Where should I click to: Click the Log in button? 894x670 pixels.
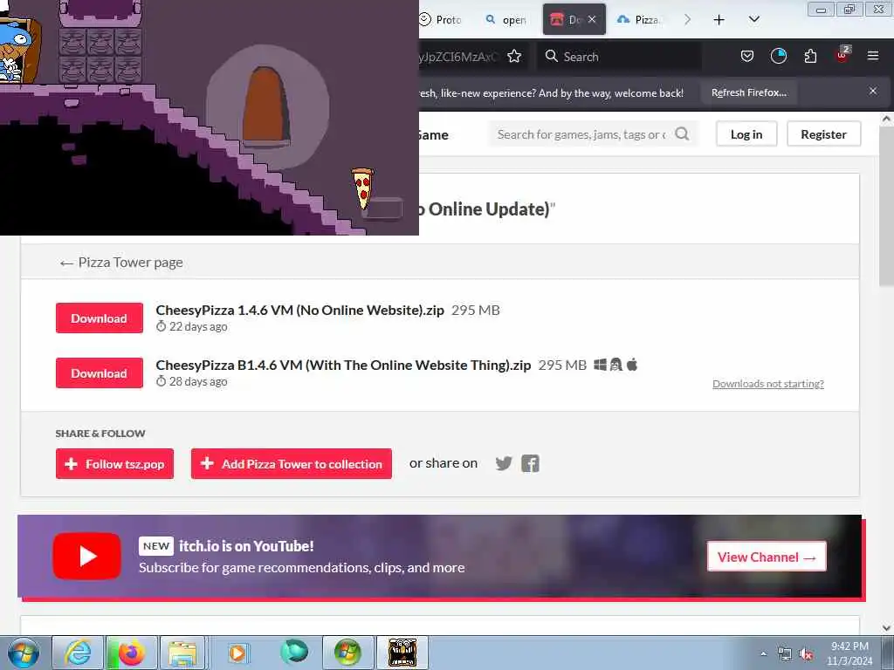[746, 134]
